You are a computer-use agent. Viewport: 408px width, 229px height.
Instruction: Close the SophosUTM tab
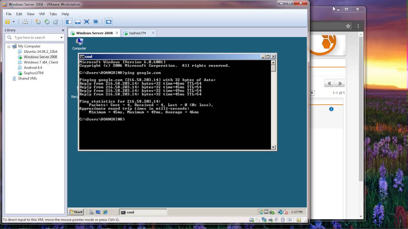pos(153,33)
